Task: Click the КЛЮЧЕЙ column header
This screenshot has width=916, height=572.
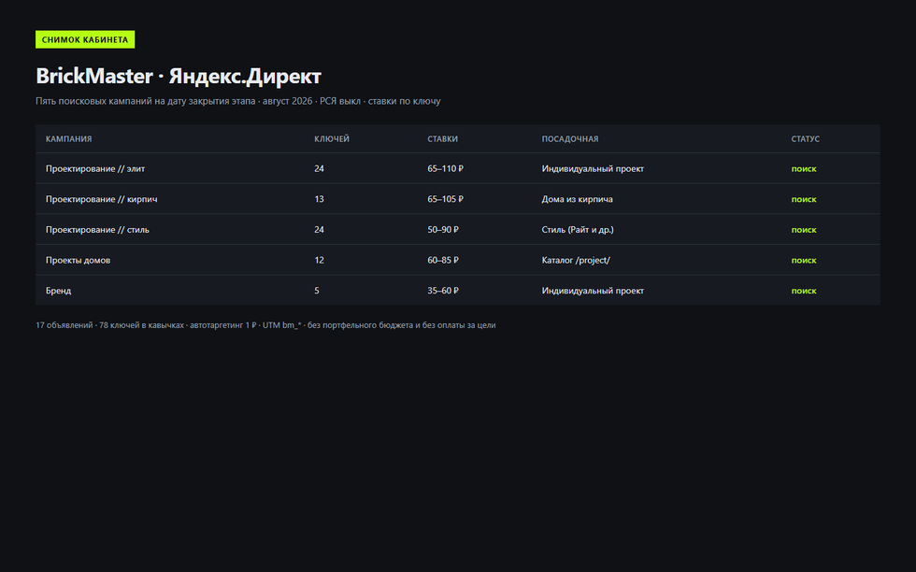Action: (331, 139)
